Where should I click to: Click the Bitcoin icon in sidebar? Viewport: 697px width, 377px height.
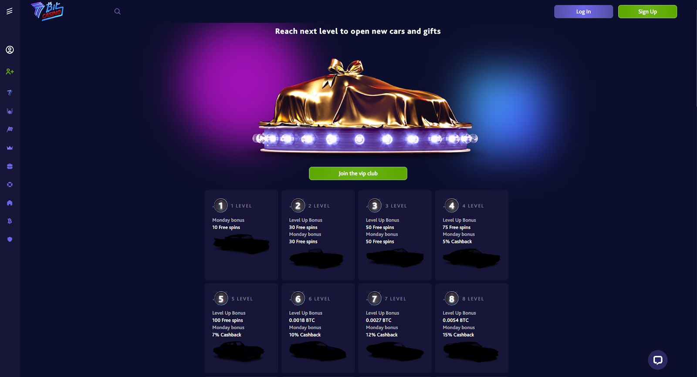pyautogui.click(x=10, y=221)
